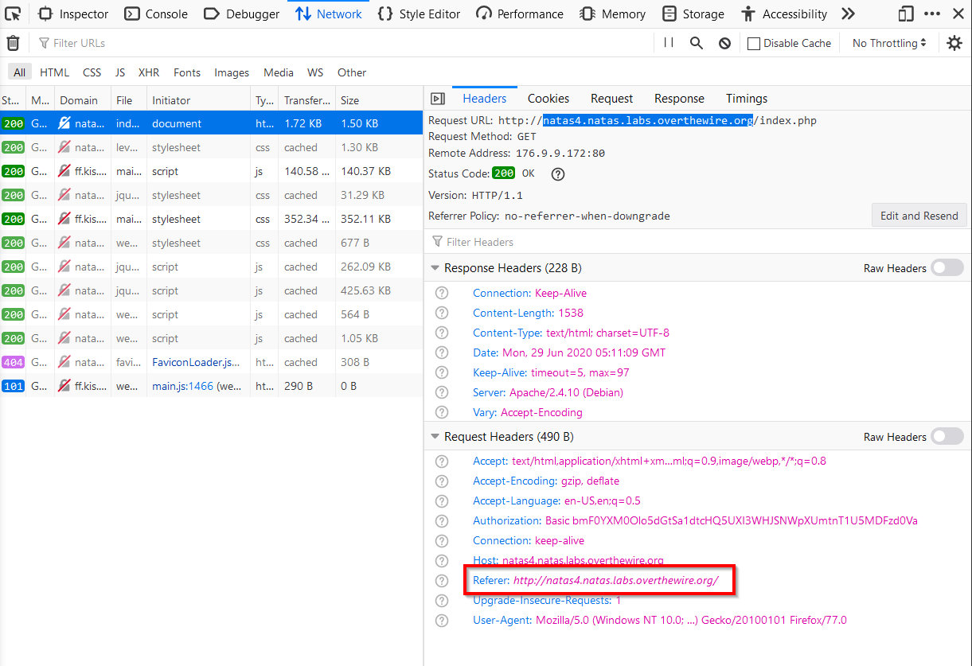Toggle responsive design mode icon
The height and width of the screenshot is (666, 972).
pos(906,14)
